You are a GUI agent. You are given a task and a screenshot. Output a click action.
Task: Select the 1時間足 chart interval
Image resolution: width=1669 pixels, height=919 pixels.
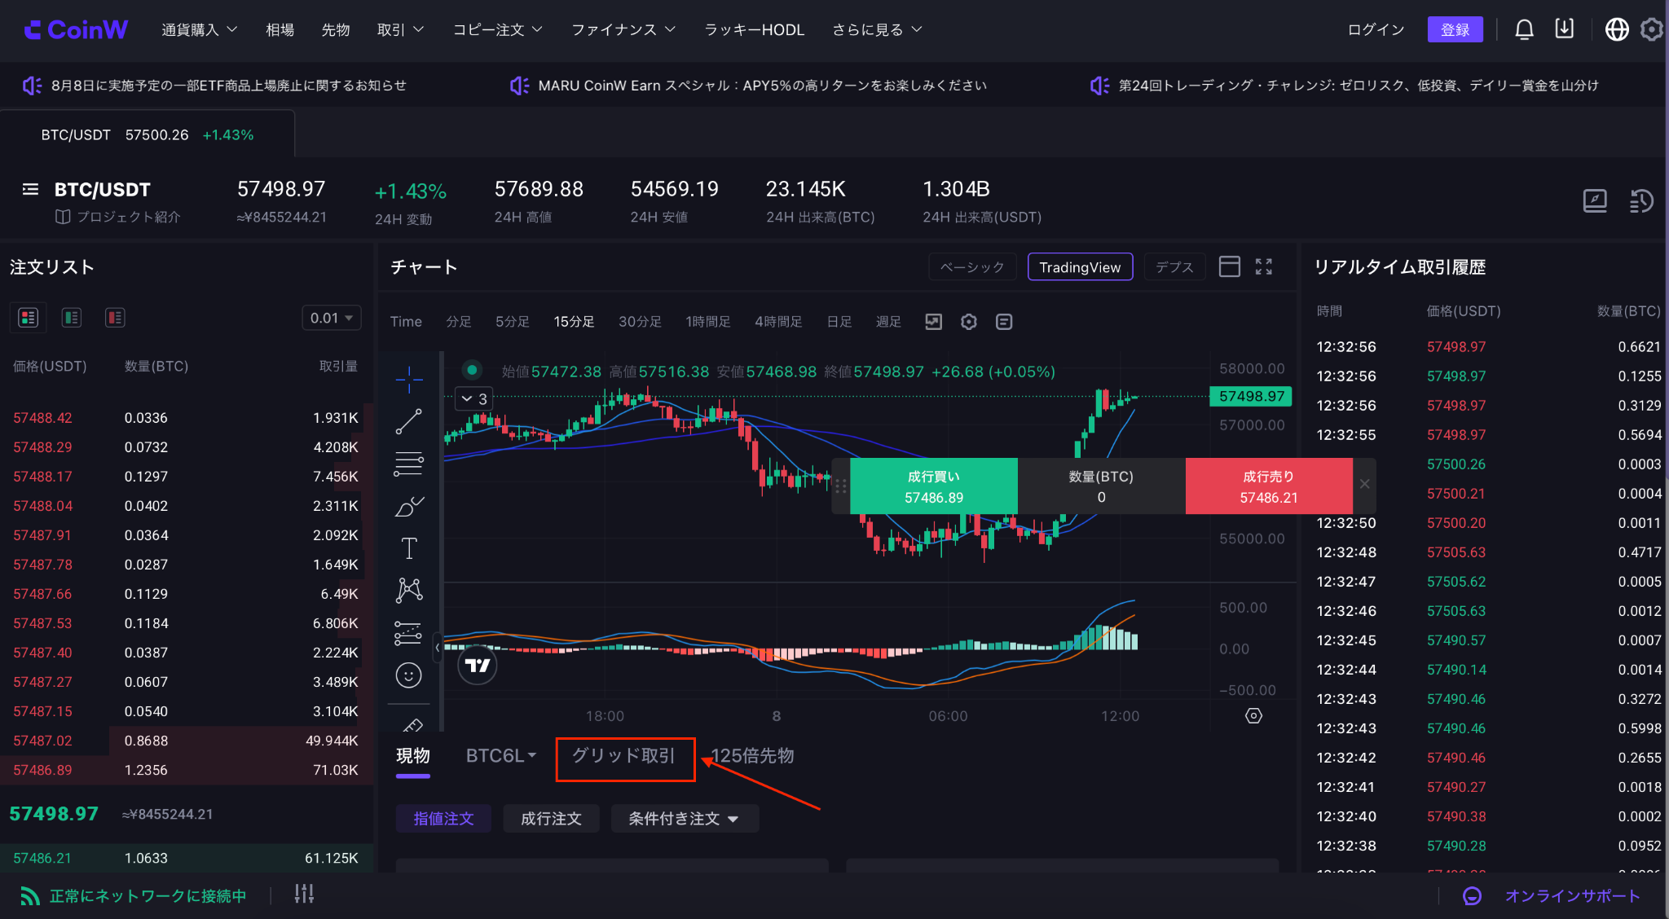point(707,322)
